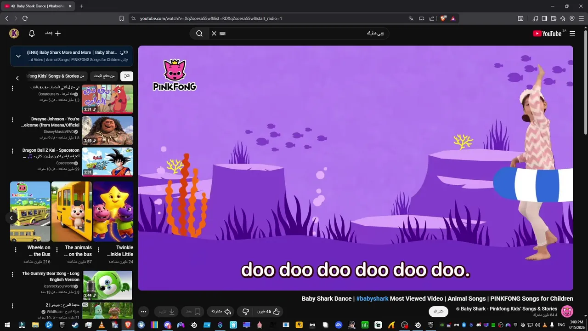Viewport: 588px width, 331px height.
Task: Select the Pinkfong Kids' Songs & Stories chip
Action: pyautogui.click(x=56, y=76)
